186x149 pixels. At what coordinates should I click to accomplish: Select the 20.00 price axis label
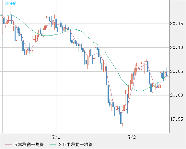coord(177,95)
